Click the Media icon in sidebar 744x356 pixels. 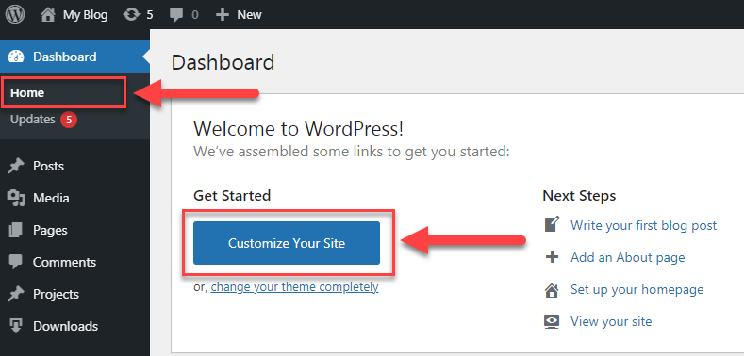point(16,198)
